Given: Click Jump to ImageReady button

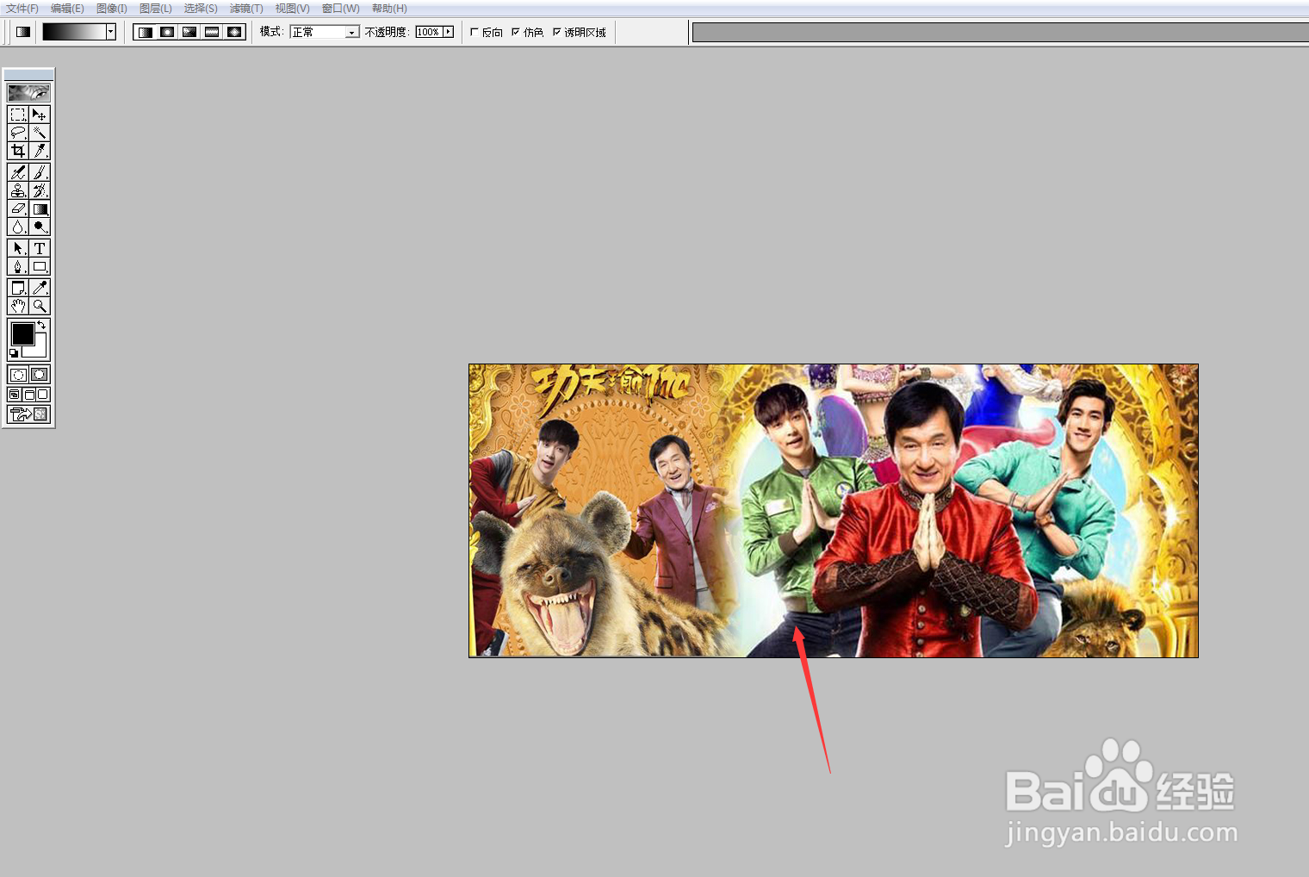Looking at the screenshot, I should (x=28, y=414).
